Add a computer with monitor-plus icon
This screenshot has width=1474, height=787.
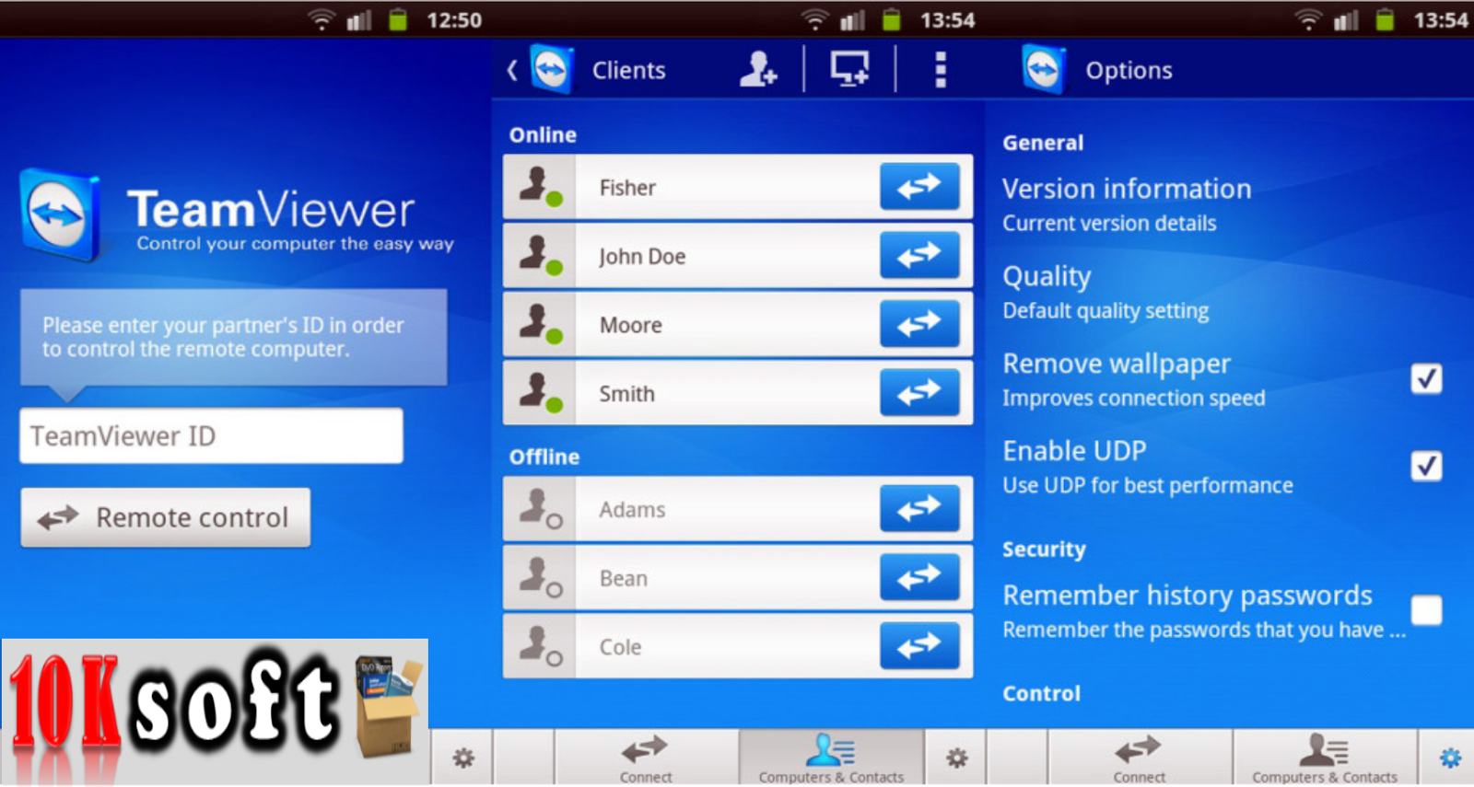tap(849, 69)
